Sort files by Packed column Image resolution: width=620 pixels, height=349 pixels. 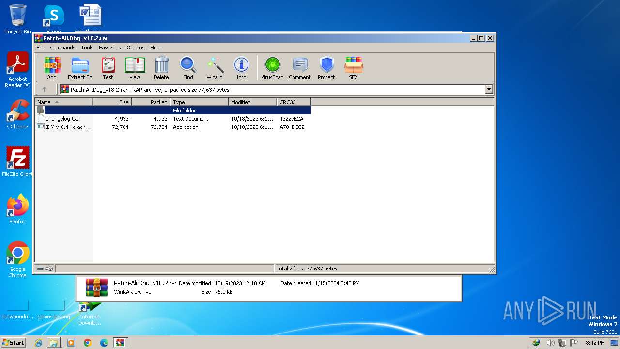[x=151, y=102]
